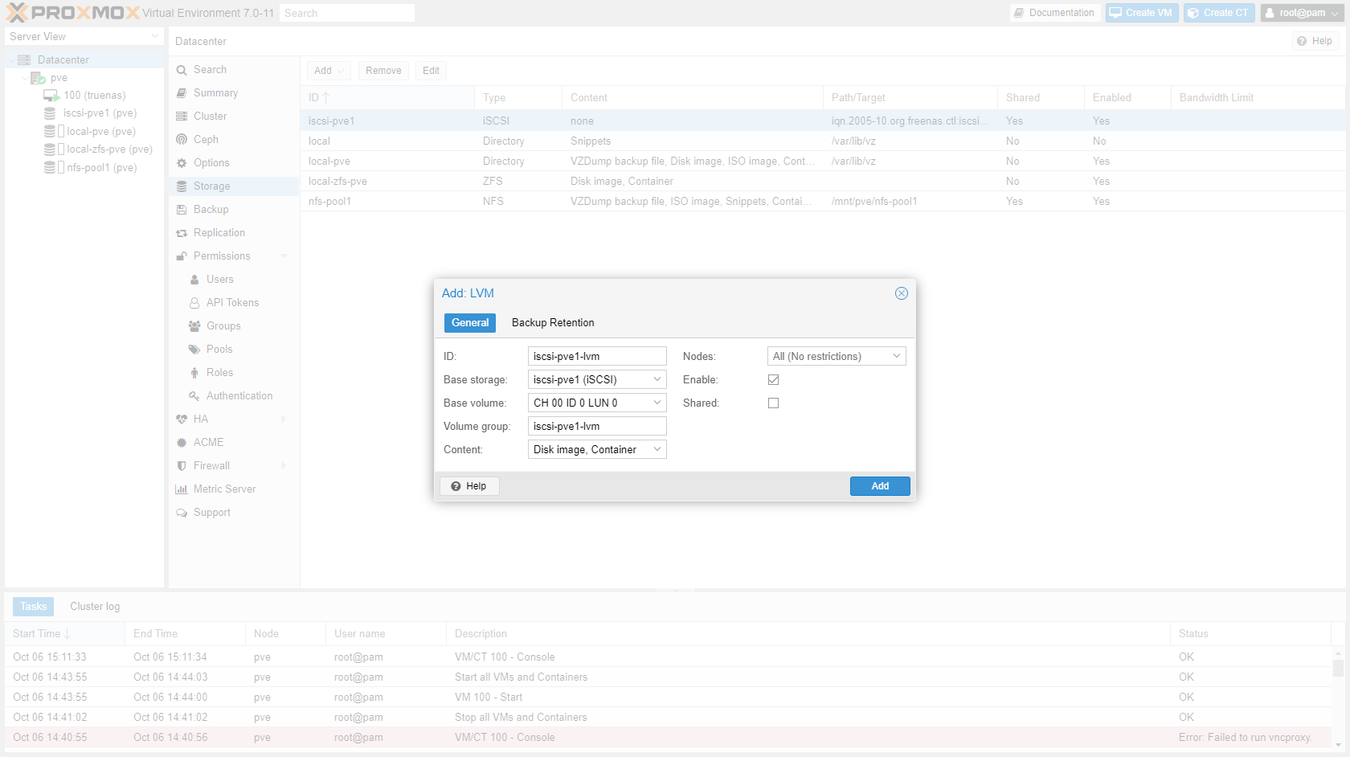
Task: Click the Support chat icon
Action: point(182,513)
